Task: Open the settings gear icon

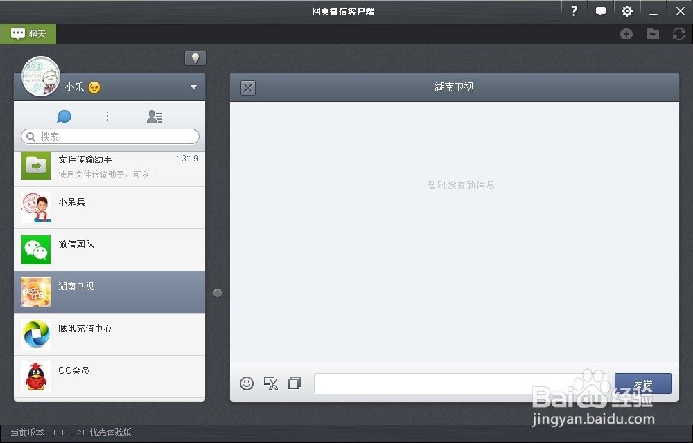Action: coord(626,11)
